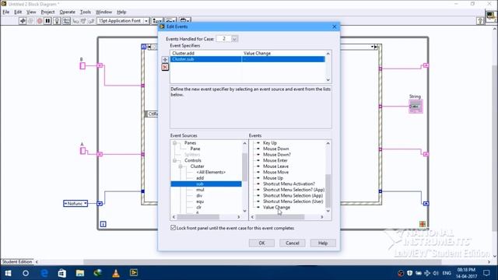The width and height of the screenshot is (498, 280).
Task: Open Windows Store from taskbar
Action: [x=62, y=273]
